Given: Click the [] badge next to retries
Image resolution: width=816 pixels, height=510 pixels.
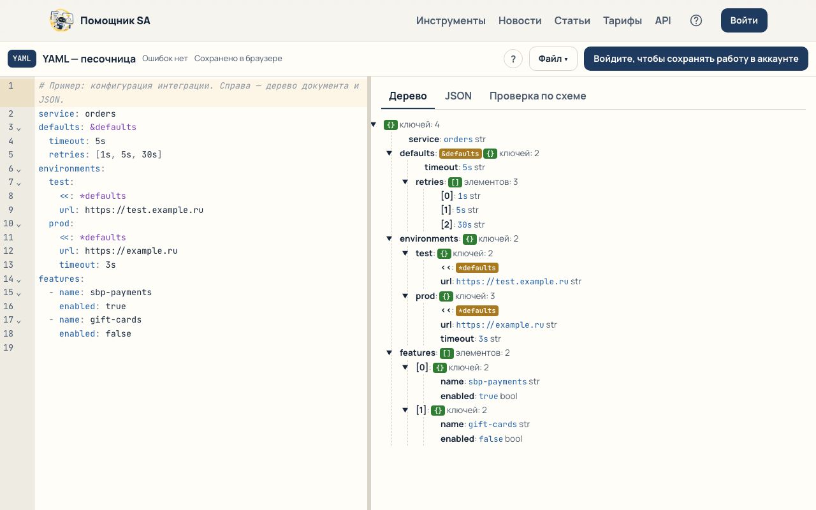Looking at the screenshot, I should coord(455,182).
